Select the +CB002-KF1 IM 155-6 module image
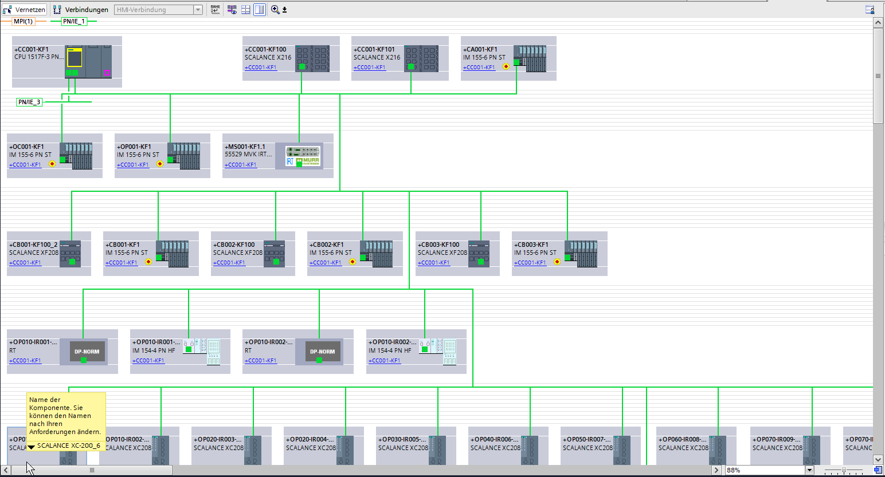This screenshot has width=885, height=477. coord(376,254)
